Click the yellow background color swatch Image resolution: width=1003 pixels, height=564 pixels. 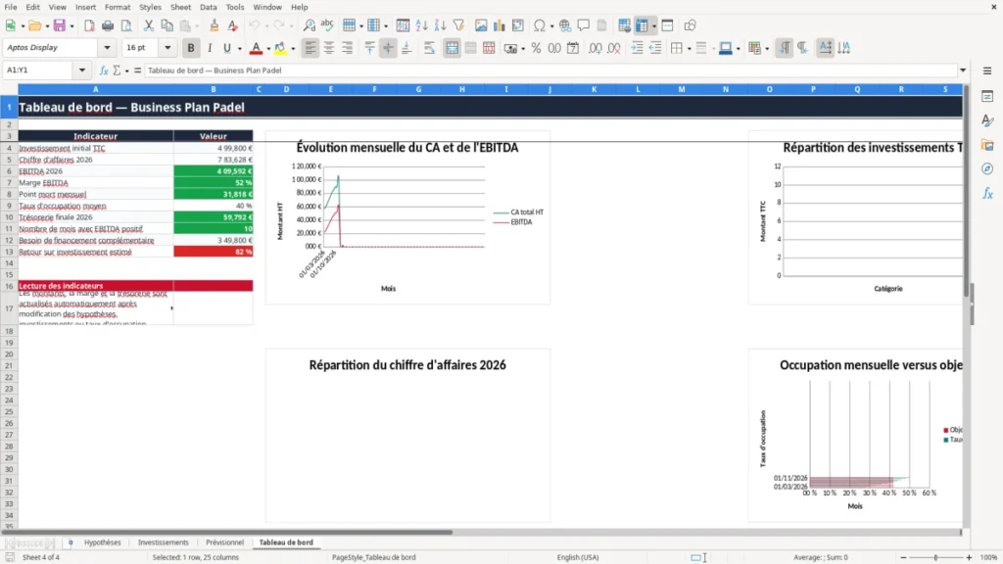280,49
